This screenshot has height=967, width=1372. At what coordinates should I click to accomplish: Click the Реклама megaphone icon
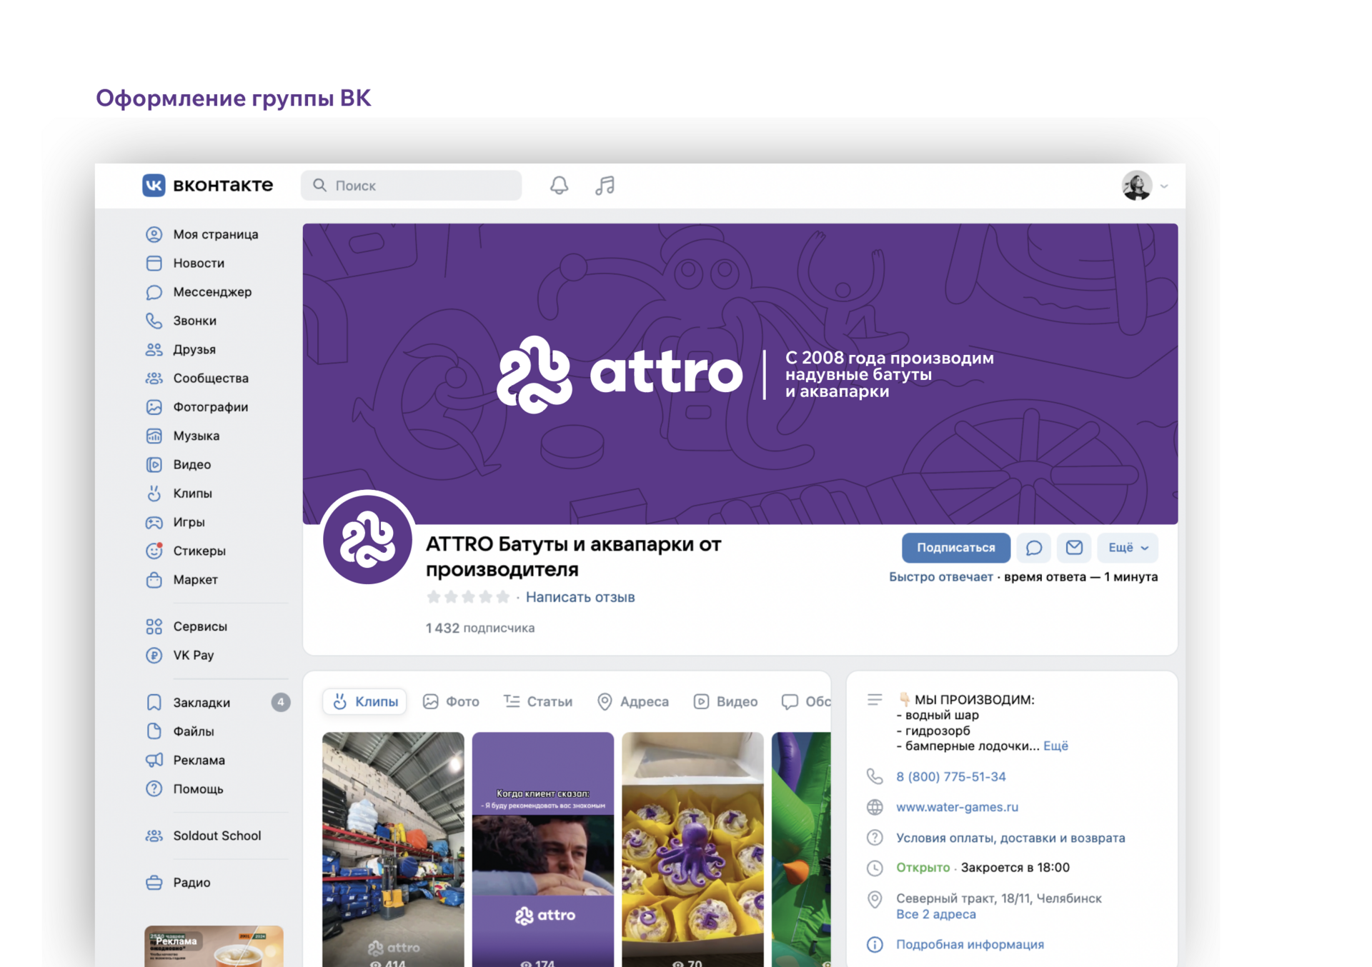[154, 760]
